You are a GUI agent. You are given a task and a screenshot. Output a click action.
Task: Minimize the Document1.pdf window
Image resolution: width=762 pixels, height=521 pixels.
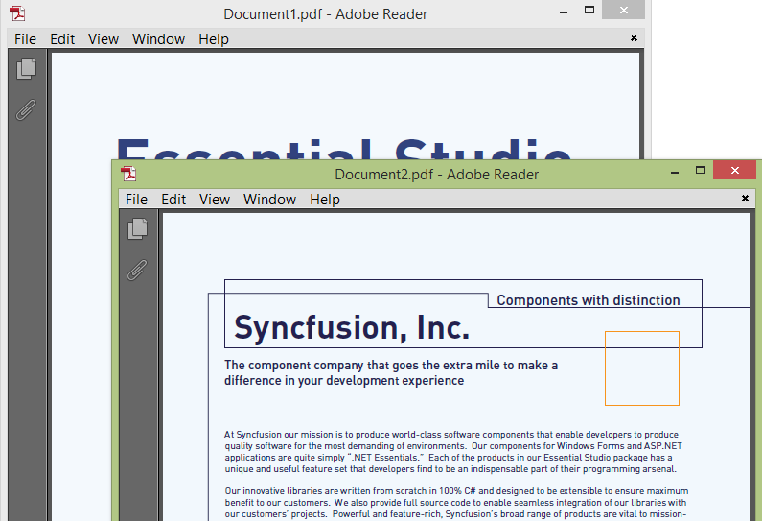pos(564,11)
